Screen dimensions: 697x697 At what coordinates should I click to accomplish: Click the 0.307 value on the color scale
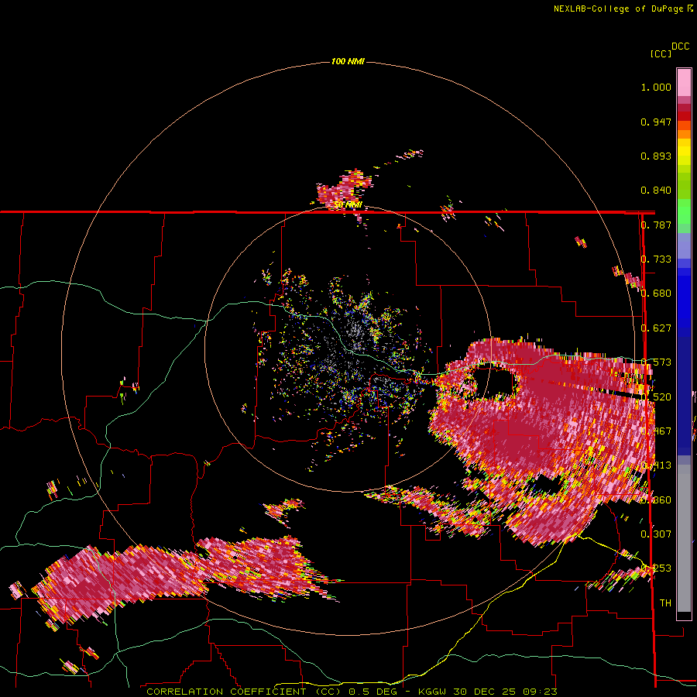click(x=656, y=534)
